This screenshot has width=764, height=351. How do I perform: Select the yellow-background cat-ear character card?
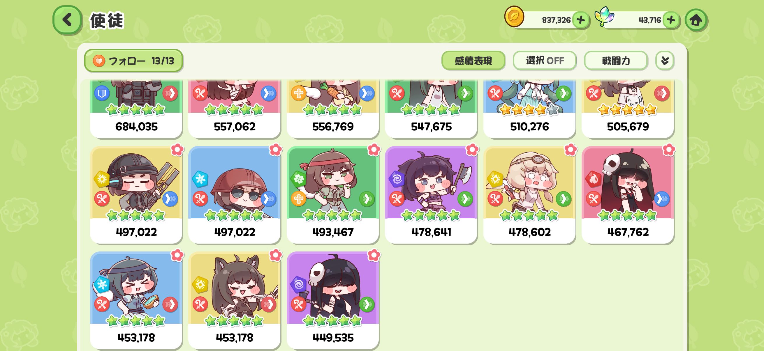pyautogui.click(x=234, y=300)
